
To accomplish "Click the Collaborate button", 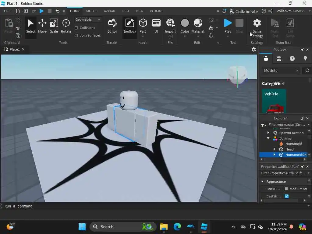I will click(x=244, y=11).
